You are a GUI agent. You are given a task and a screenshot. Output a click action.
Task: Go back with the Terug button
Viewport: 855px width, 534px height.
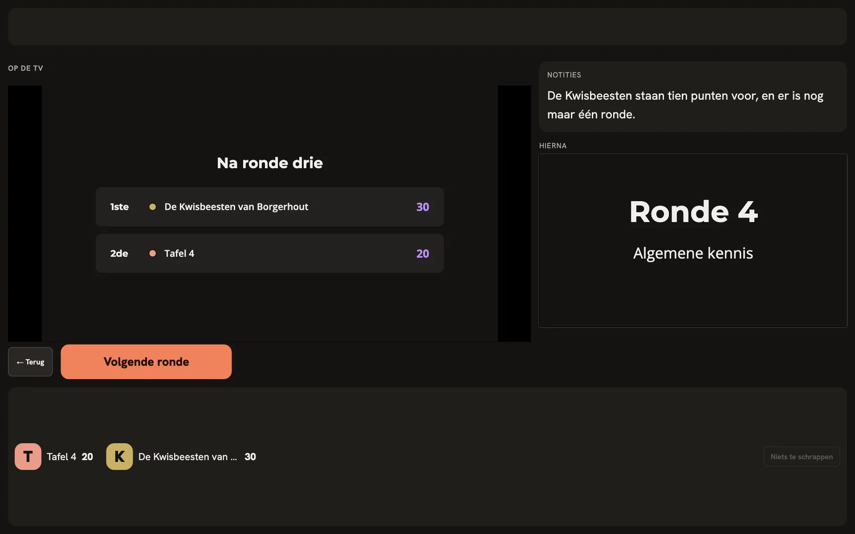point(30,362)
